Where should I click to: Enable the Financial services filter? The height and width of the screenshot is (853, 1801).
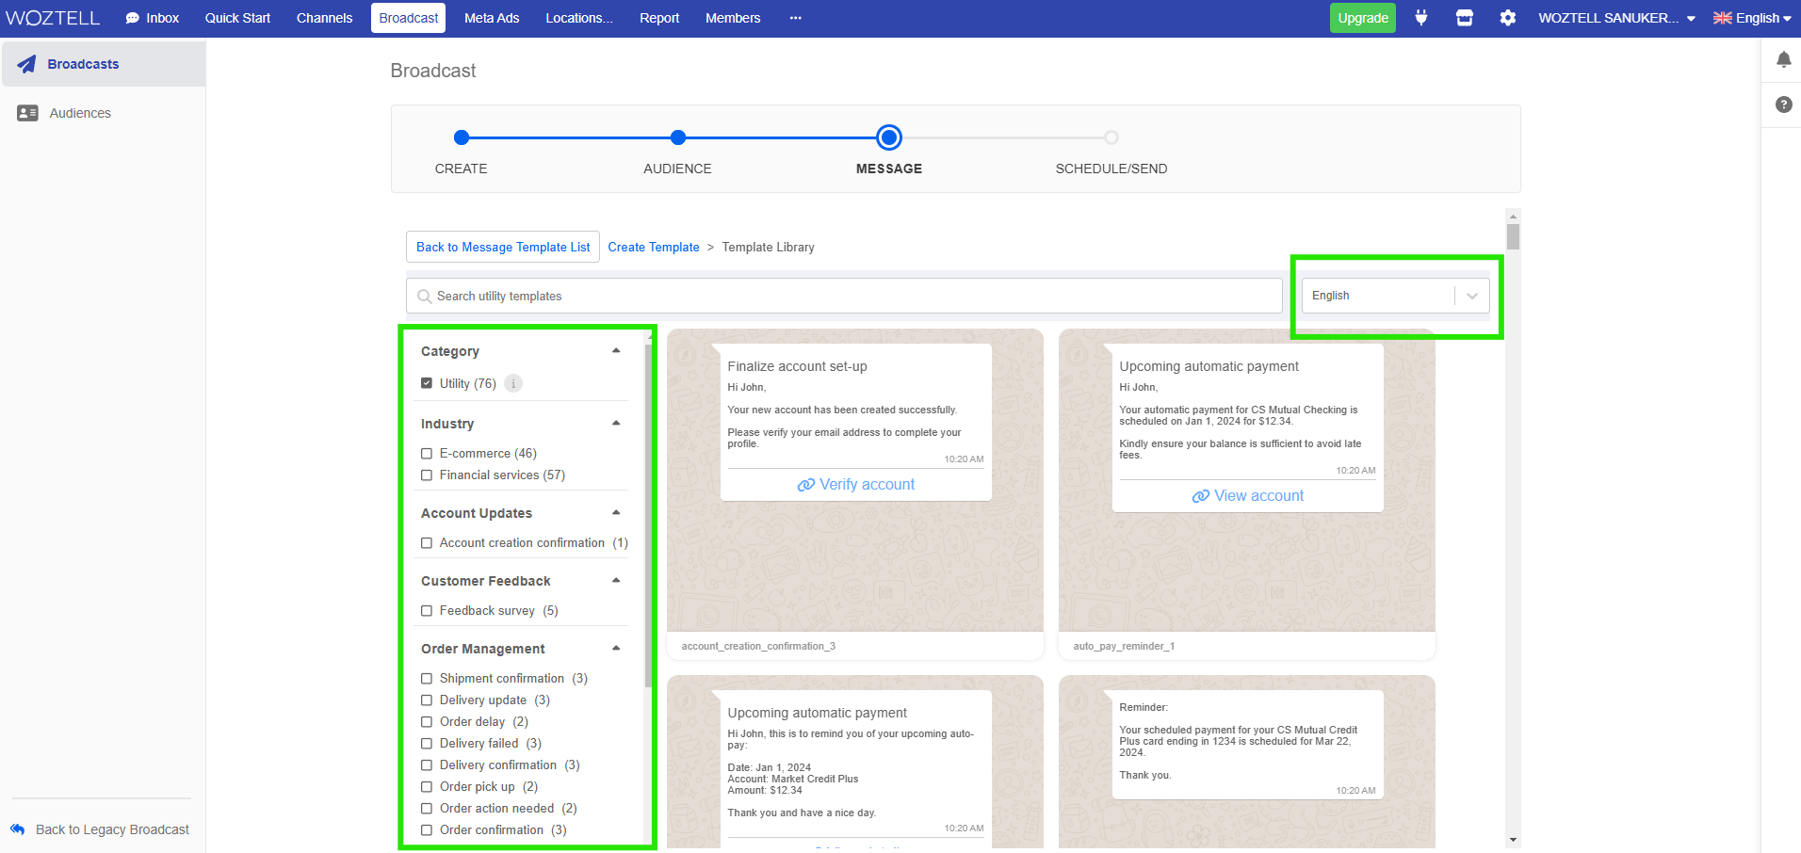pyautogui.click(x=427, y=475)
